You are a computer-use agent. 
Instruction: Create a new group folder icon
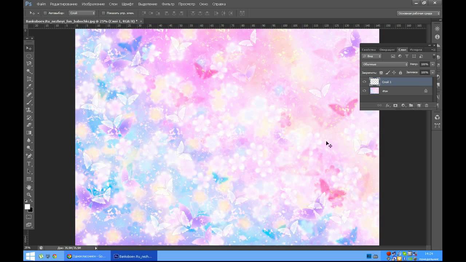pyautogui.click(x=411, y=106)
